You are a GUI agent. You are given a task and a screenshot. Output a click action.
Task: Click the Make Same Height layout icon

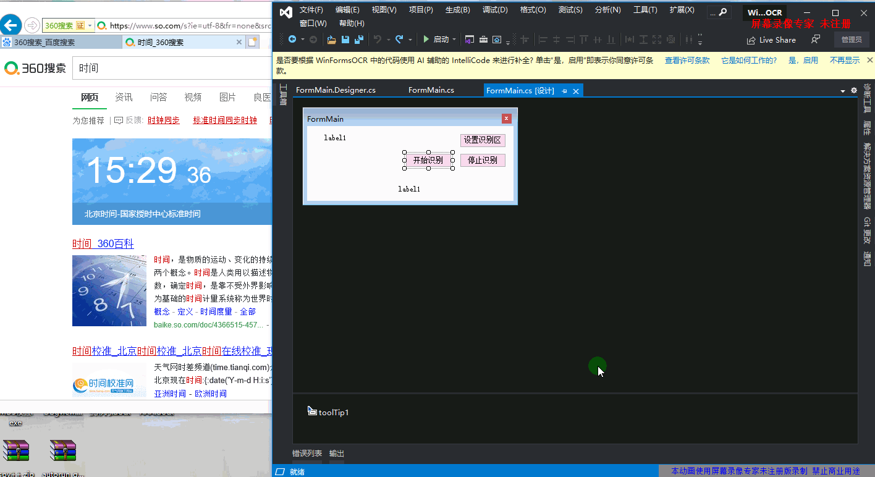click(643, 40)
